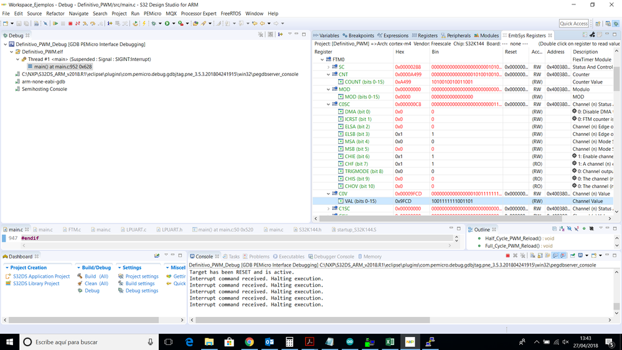The height and width of the screenshot is (350, 622).
Task: Toggle Pin Console
Action: [x=572, y=255]
